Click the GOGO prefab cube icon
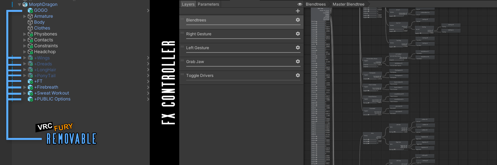The height and width of the screenshot is (165, 497). coord(30,11)
